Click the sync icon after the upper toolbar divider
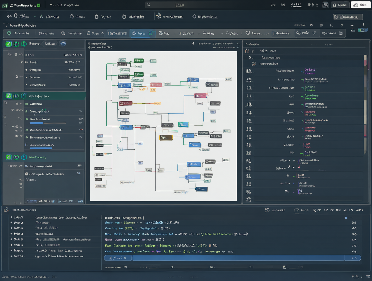Screen dimensions: 372x281 [159, 16]
